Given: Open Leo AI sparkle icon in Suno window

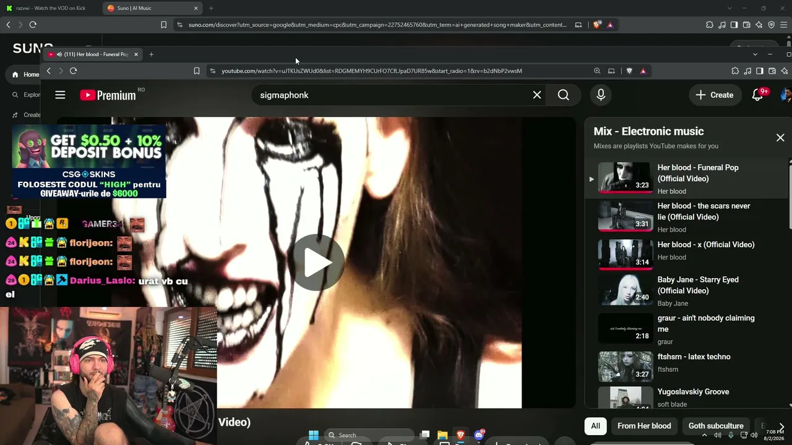Looking at the screenshot, I should [759, 25].
